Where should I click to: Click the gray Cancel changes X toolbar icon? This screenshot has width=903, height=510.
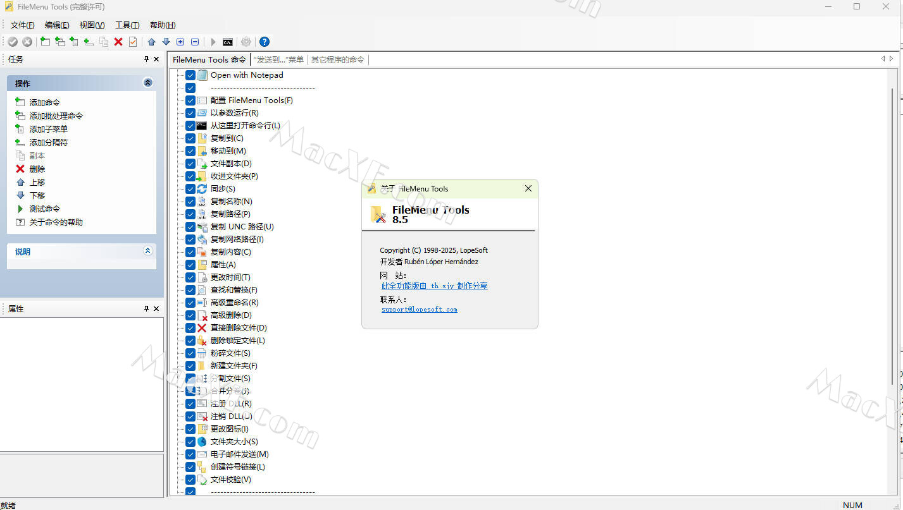27,42
